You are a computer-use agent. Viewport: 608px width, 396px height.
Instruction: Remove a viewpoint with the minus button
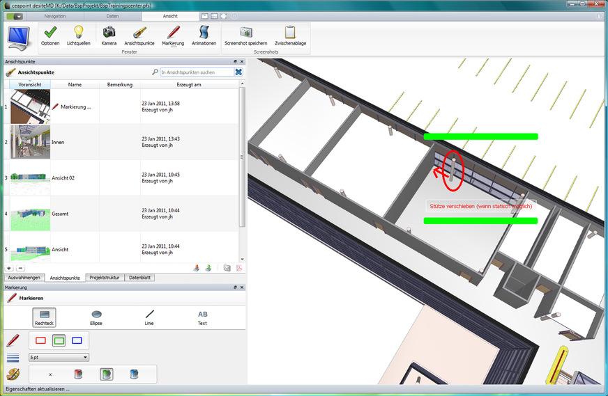[20, 268]
